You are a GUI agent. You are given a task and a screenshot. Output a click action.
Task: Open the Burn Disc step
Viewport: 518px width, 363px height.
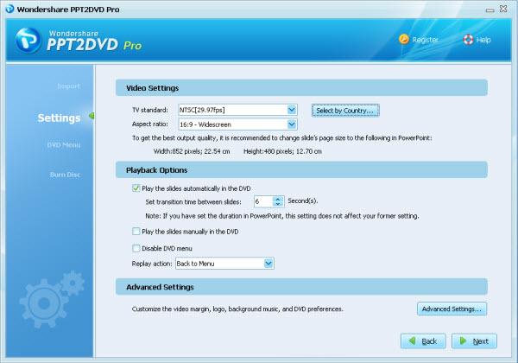point(65,175)
